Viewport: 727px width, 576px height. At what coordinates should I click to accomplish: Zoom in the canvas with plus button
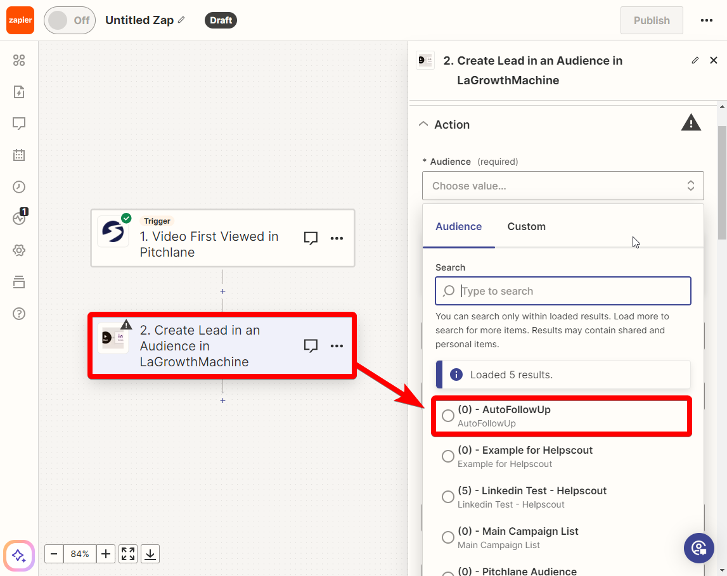coord(106,554)
